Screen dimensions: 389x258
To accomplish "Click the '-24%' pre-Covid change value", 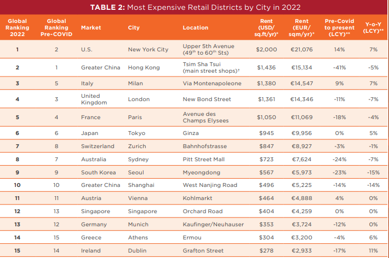I will 339,159.
